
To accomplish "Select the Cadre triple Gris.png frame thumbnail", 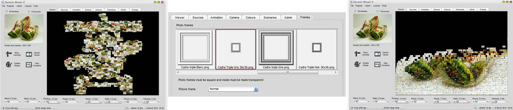I will click(x=276, y=49).
